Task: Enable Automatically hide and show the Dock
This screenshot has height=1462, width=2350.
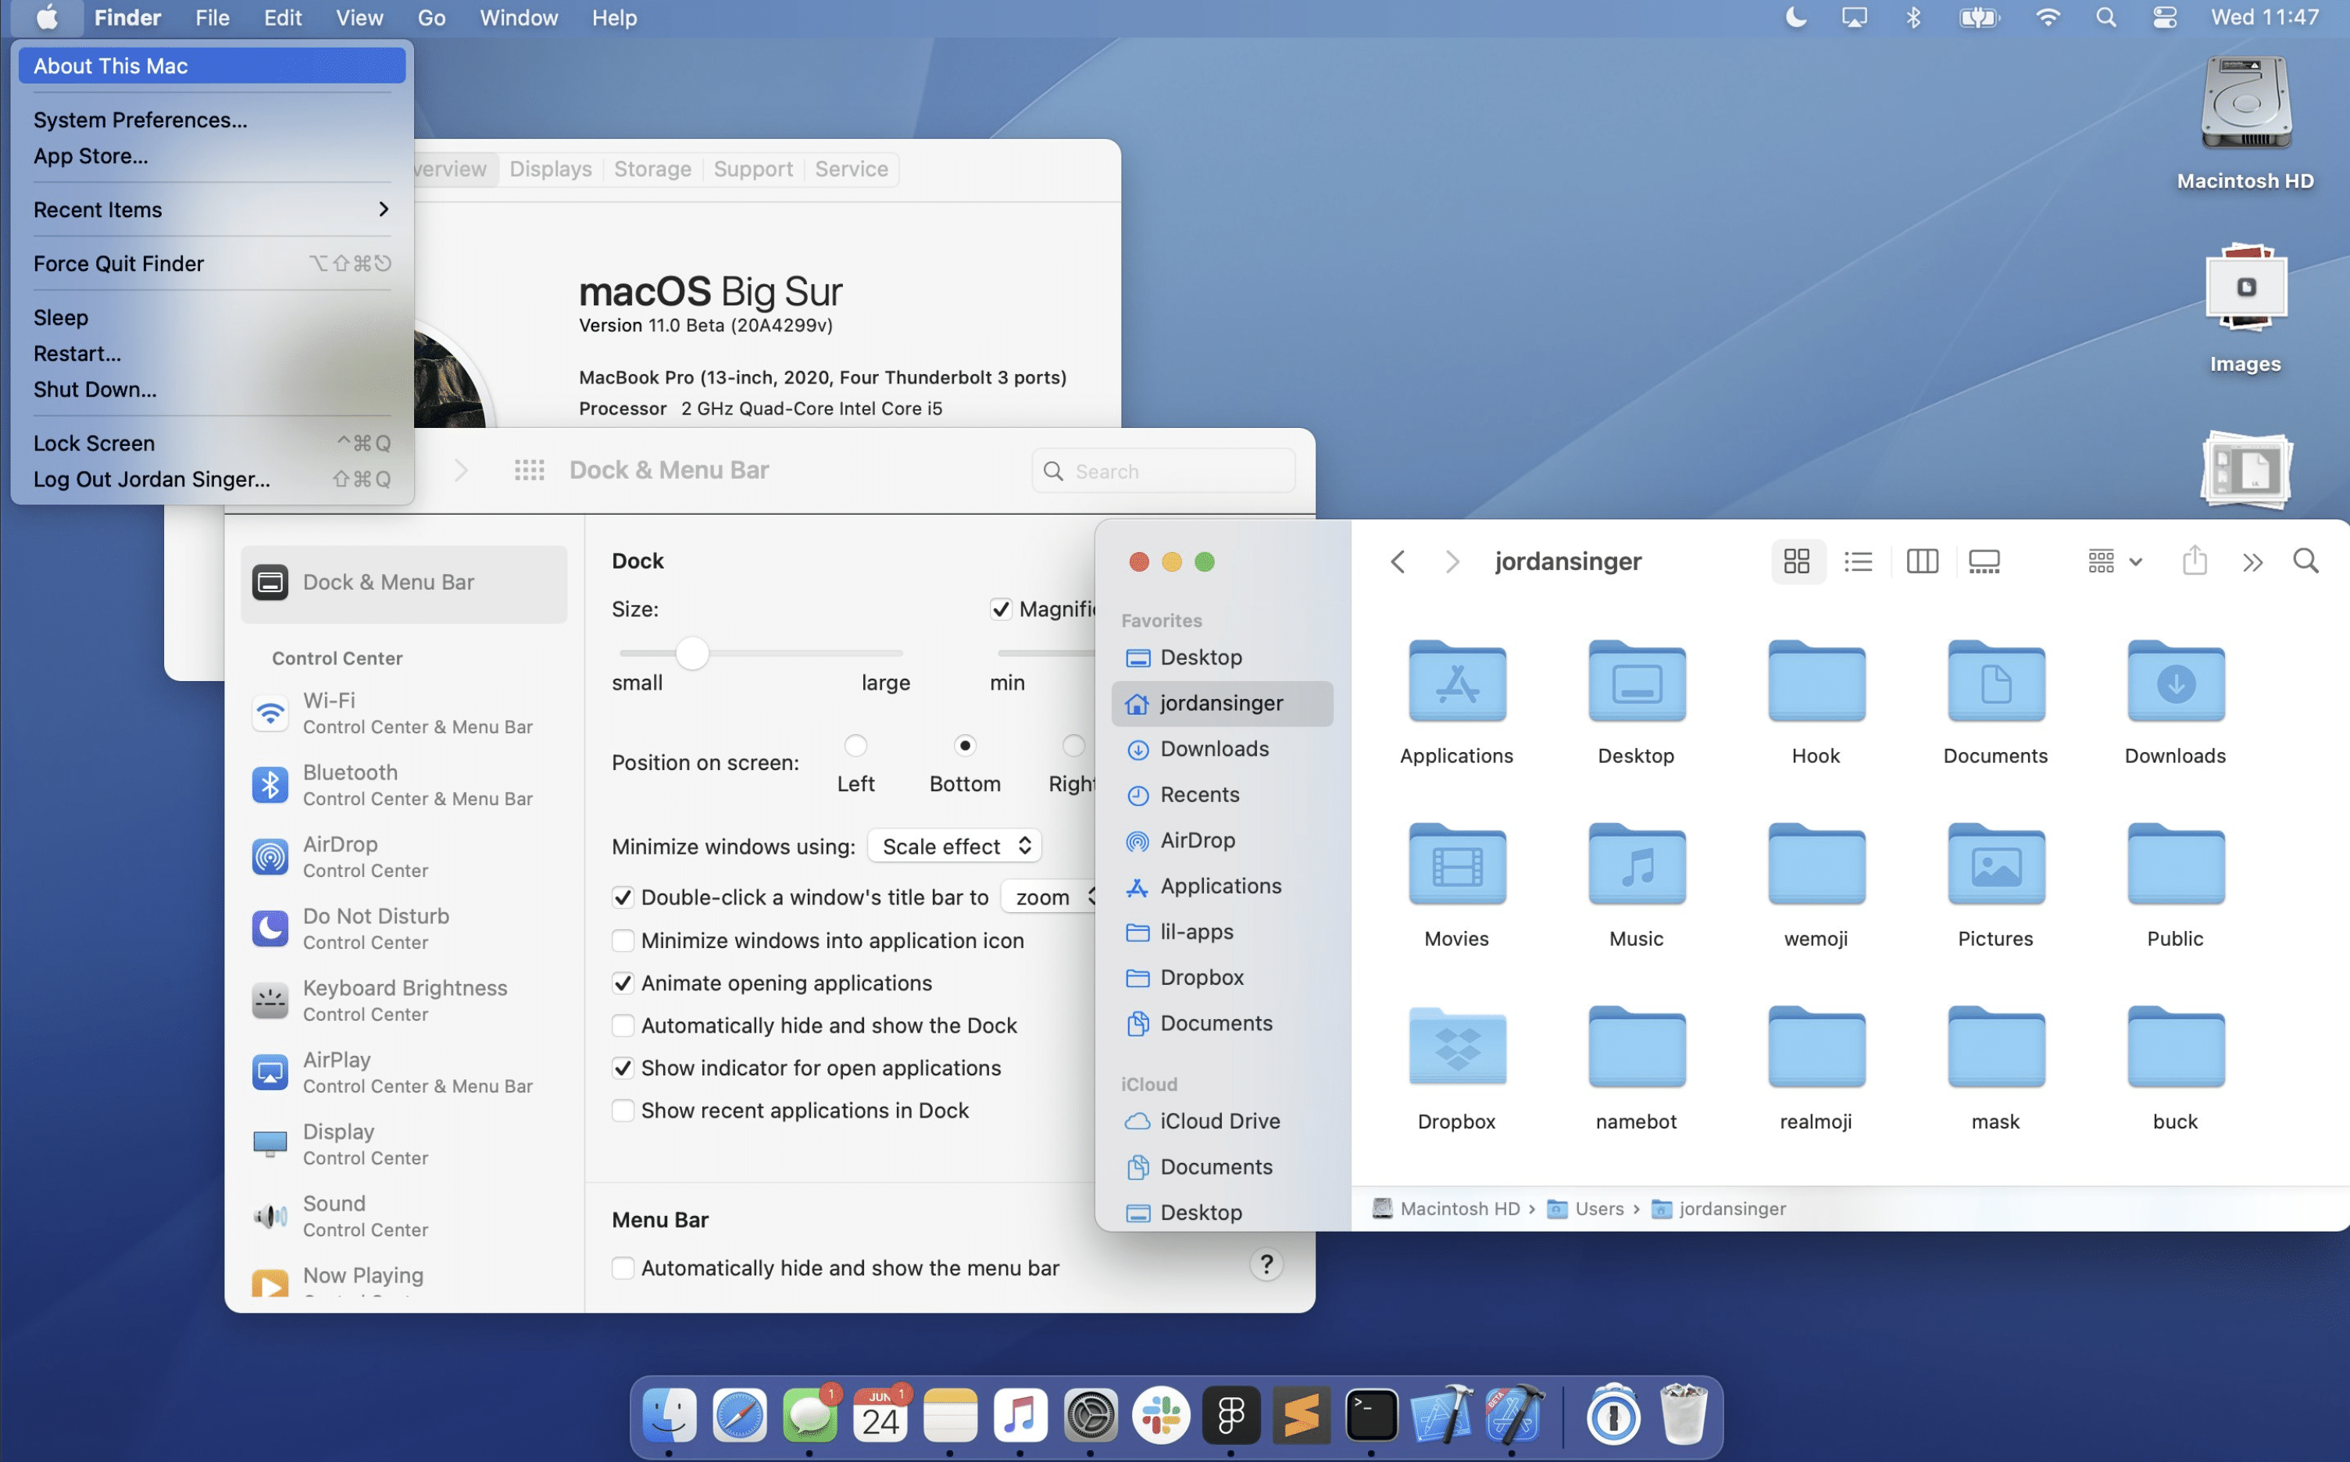Action: (623, 1025)
